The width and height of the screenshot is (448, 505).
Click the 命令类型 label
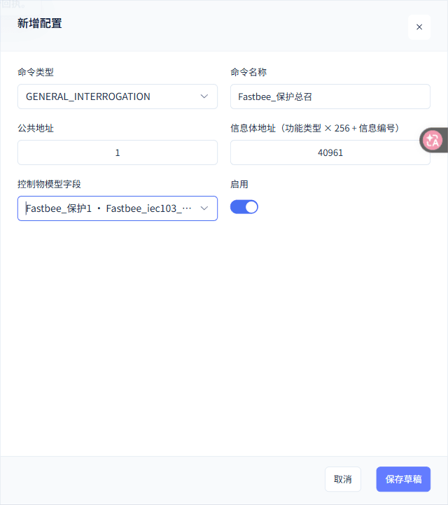tap(36, 72)
